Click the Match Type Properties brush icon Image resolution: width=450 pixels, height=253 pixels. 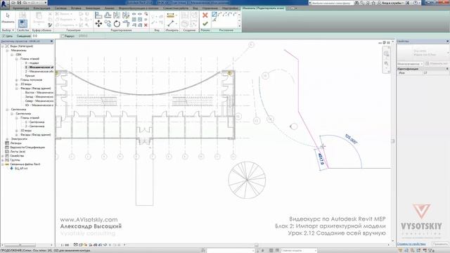[50, 25]
